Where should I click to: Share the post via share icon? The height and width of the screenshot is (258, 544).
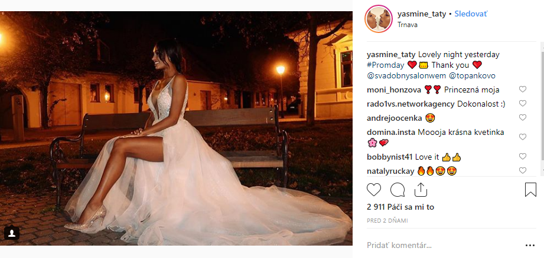point(421,190)
